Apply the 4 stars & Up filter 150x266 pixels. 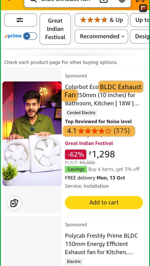click(x=101, y=20)
